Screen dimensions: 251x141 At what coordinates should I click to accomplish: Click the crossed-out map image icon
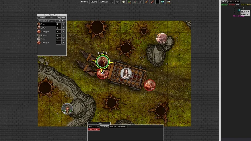point(168,2)
